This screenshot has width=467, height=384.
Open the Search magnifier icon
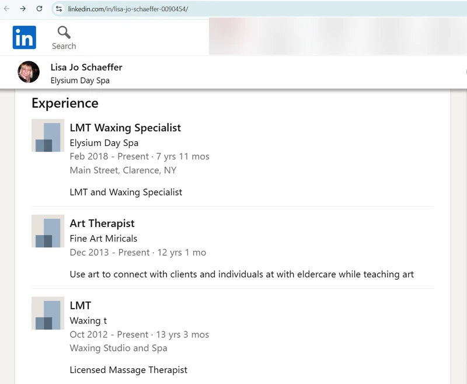click(64, 33)
